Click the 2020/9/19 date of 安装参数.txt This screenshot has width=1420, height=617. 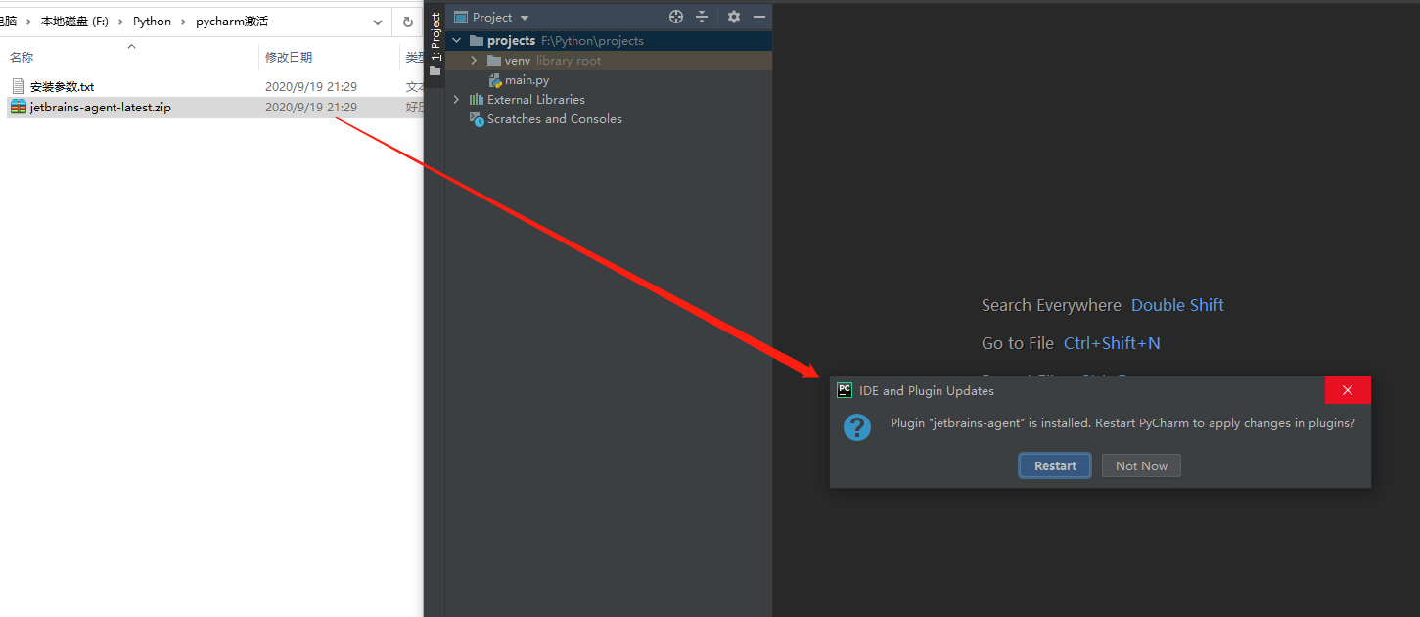pos(311,87)
